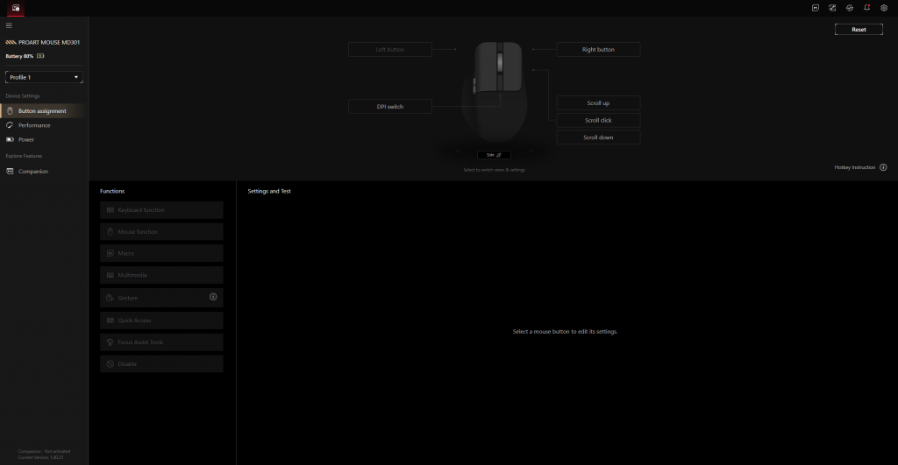Click the Hotkey Instruction info icon
The image size is (898, 465).
tap(883, 167)
